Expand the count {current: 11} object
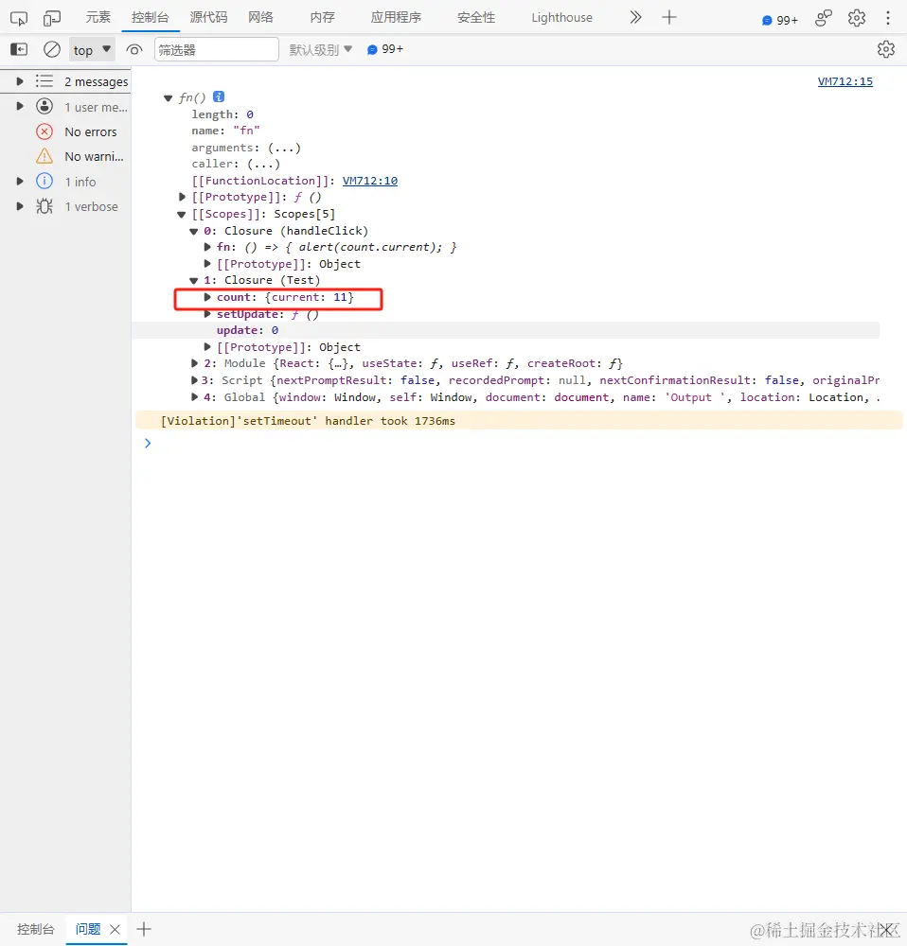Screen dimensions: 907x946 pos(207,297)
